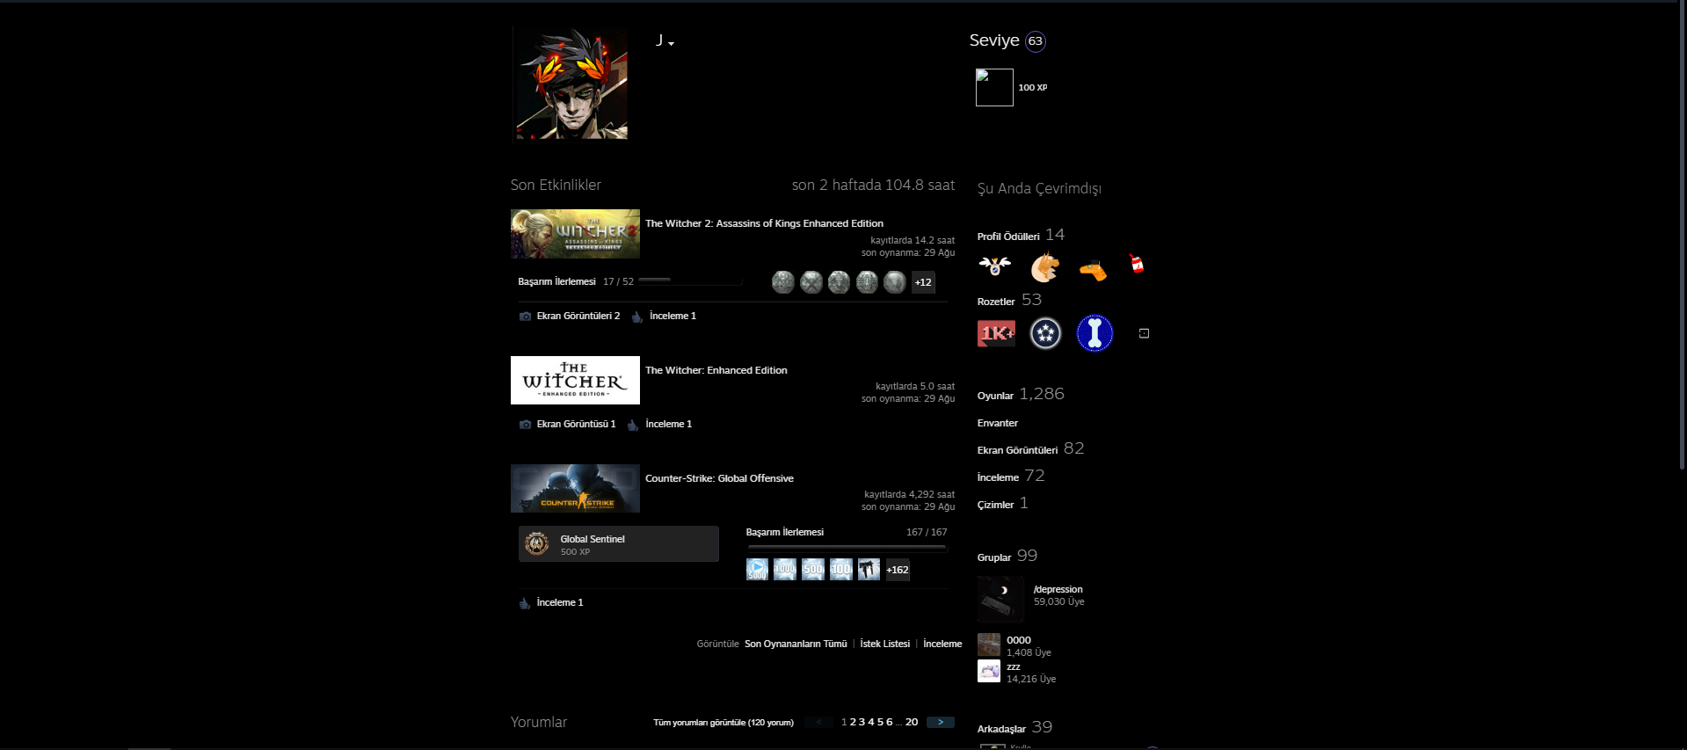Open crossed-swords achievement coin for Witcher 2
Screen dimensions: 1687x750
point(811,282)
